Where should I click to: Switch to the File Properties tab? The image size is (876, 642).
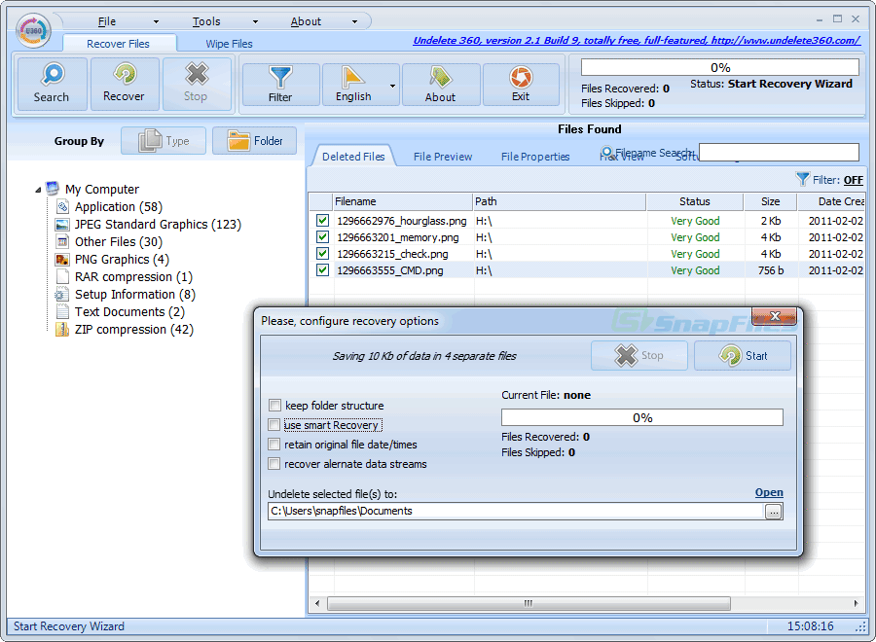coord(535,157)
